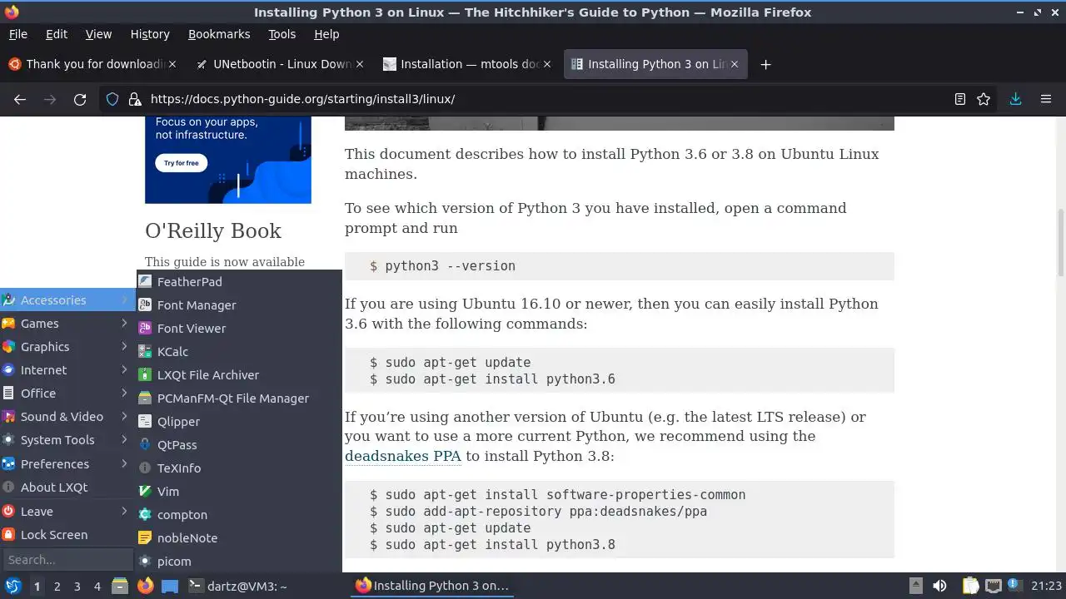Switch to virtual desktop 2
Viewport: 1066px width, 599px height.
(x=57, y=586)
